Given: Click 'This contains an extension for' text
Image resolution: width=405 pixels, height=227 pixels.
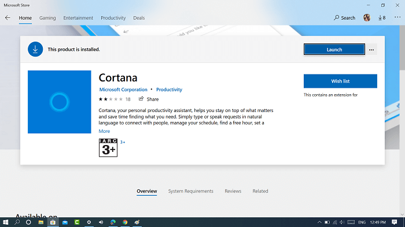Looking at the screenshot, I should [x=330, y=95].
